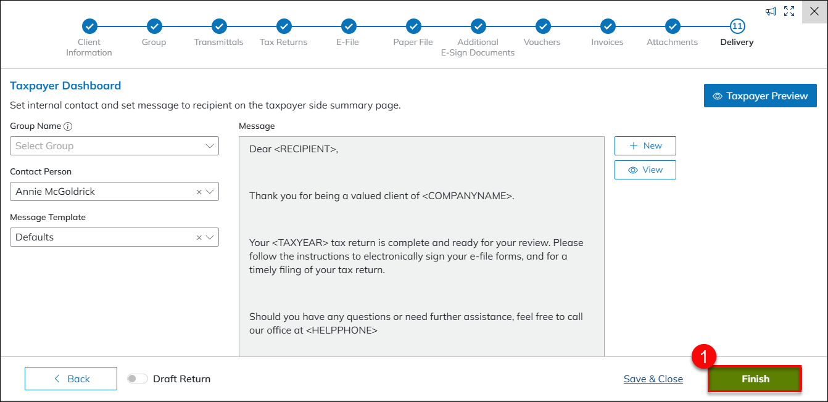Click the Group Name info icon

point(68,126)
